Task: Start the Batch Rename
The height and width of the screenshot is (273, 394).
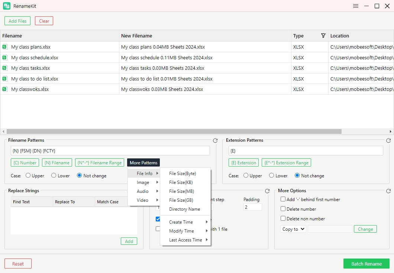Action: tap(366, 264)
